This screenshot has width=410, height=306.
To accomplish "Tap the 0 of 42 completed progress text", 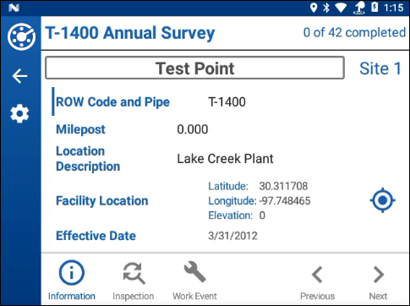I will click(354, 32).
